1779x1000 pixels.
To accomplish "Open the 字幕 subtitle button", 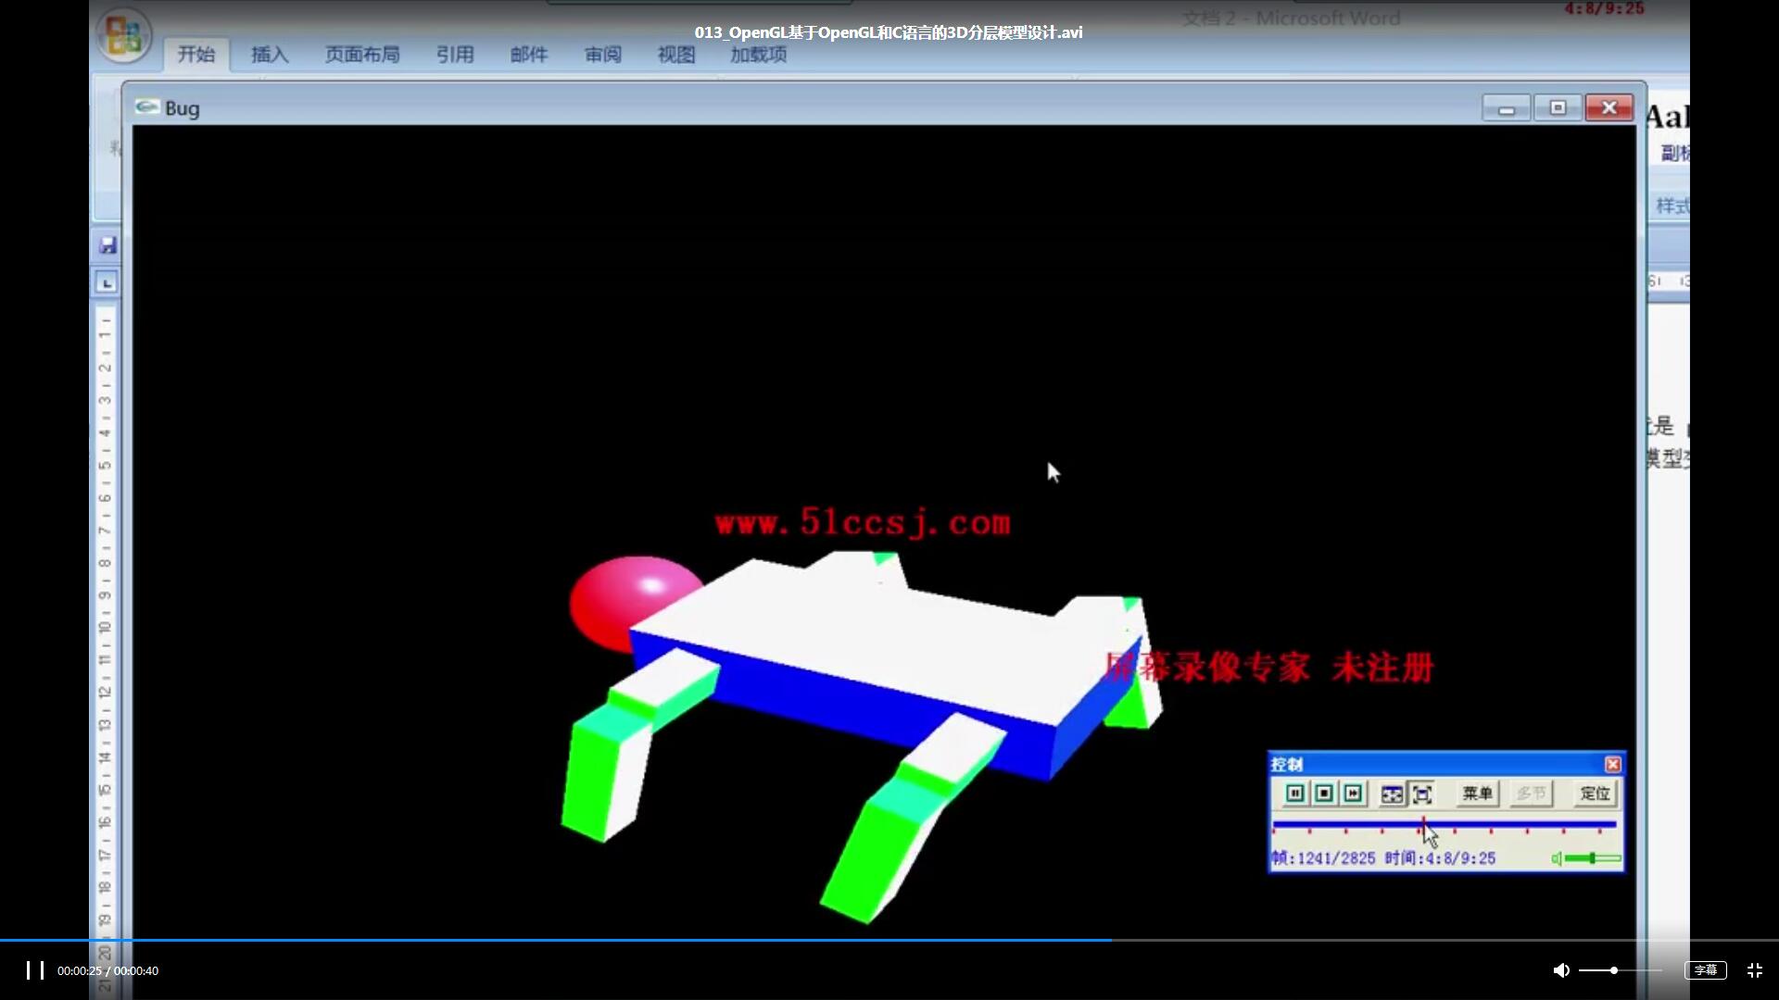I will point(1705,970).
